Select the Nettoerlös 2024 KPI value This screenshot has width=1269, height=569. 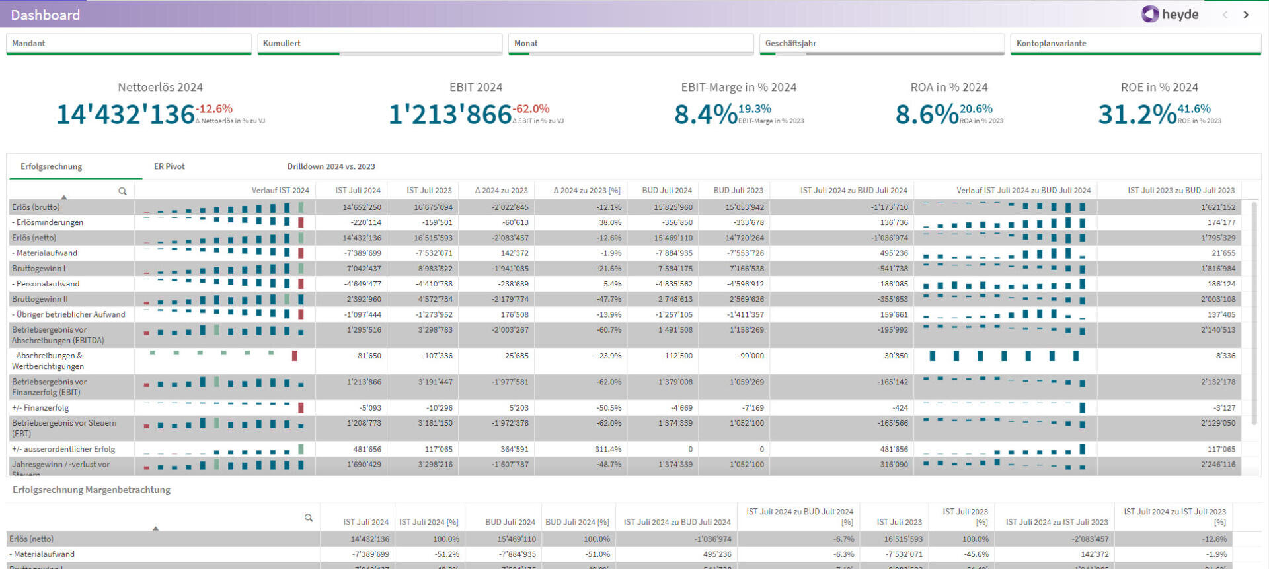click(x=126, y=114)
